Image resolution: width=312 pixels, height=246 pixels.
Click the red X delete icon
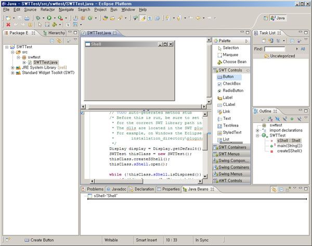coord(8,24)
